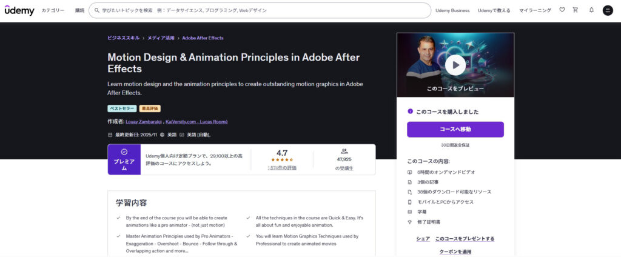Click the course search input field

point(261,10)
